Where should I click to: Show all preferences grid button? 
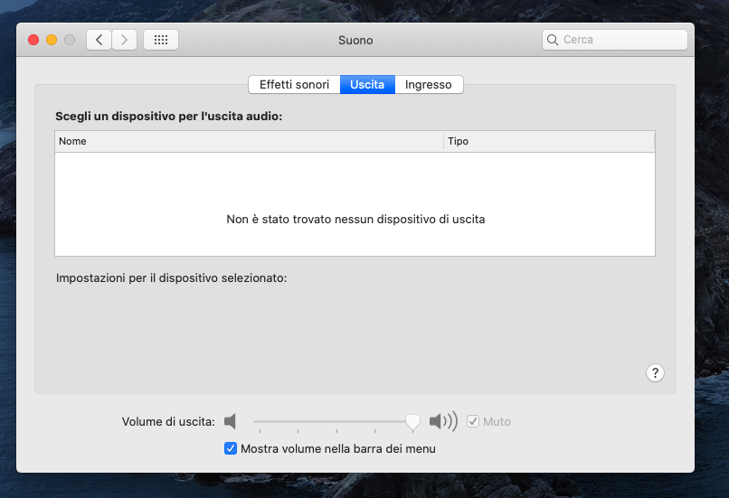(x=161, y=40)
